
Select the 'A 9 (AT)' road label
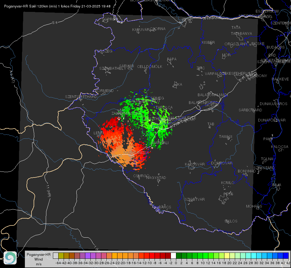point(12,77)
